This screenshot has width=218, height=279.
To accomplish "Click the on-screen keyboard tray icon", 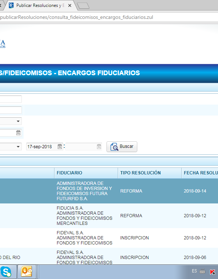I will [202, 272].
